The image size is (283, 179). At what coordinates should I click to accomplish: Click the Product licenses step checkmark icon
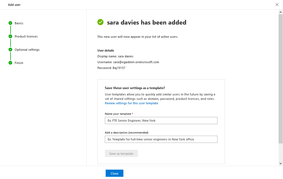(x=11, y=36)
